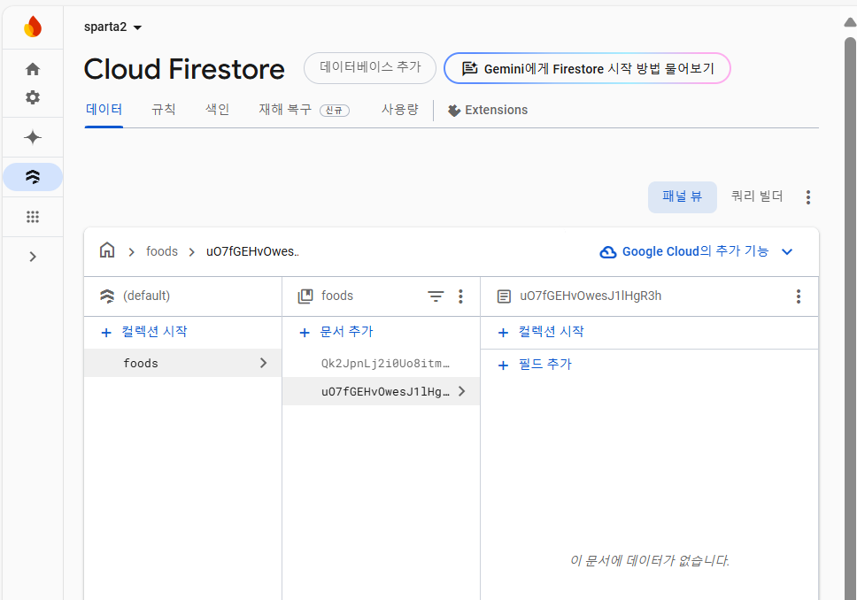This screenshot has width=857, height=600.
Task: Click the Firebase flame logo
Action: pyautogui.click(x=33, y=27)
